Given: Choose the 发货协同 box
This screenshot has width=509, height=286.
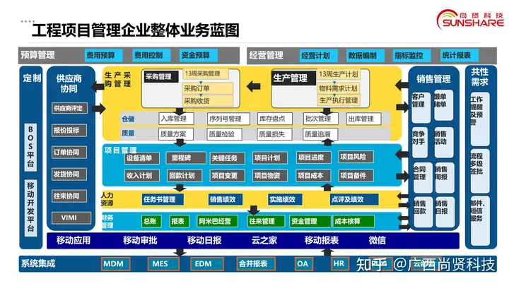Looking at the screenshot, I should pyautogui.click(x=69, y=174).
